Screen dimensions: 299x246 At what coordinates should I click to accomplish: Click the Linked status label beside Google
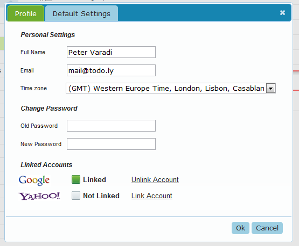pyautogui.click(x=94, y=179)
